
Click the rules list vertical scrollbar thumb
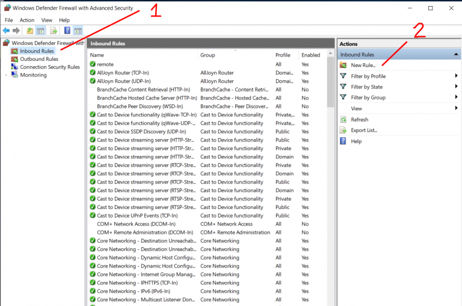[330, 82]
